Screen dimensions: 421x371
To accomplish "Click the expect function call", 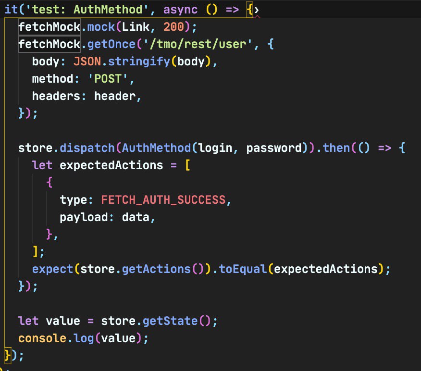I will point(53,269).
